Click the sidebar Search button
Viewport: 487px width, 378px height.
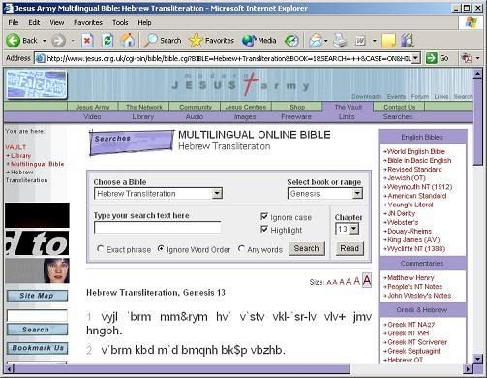click(x=37, y=330)
